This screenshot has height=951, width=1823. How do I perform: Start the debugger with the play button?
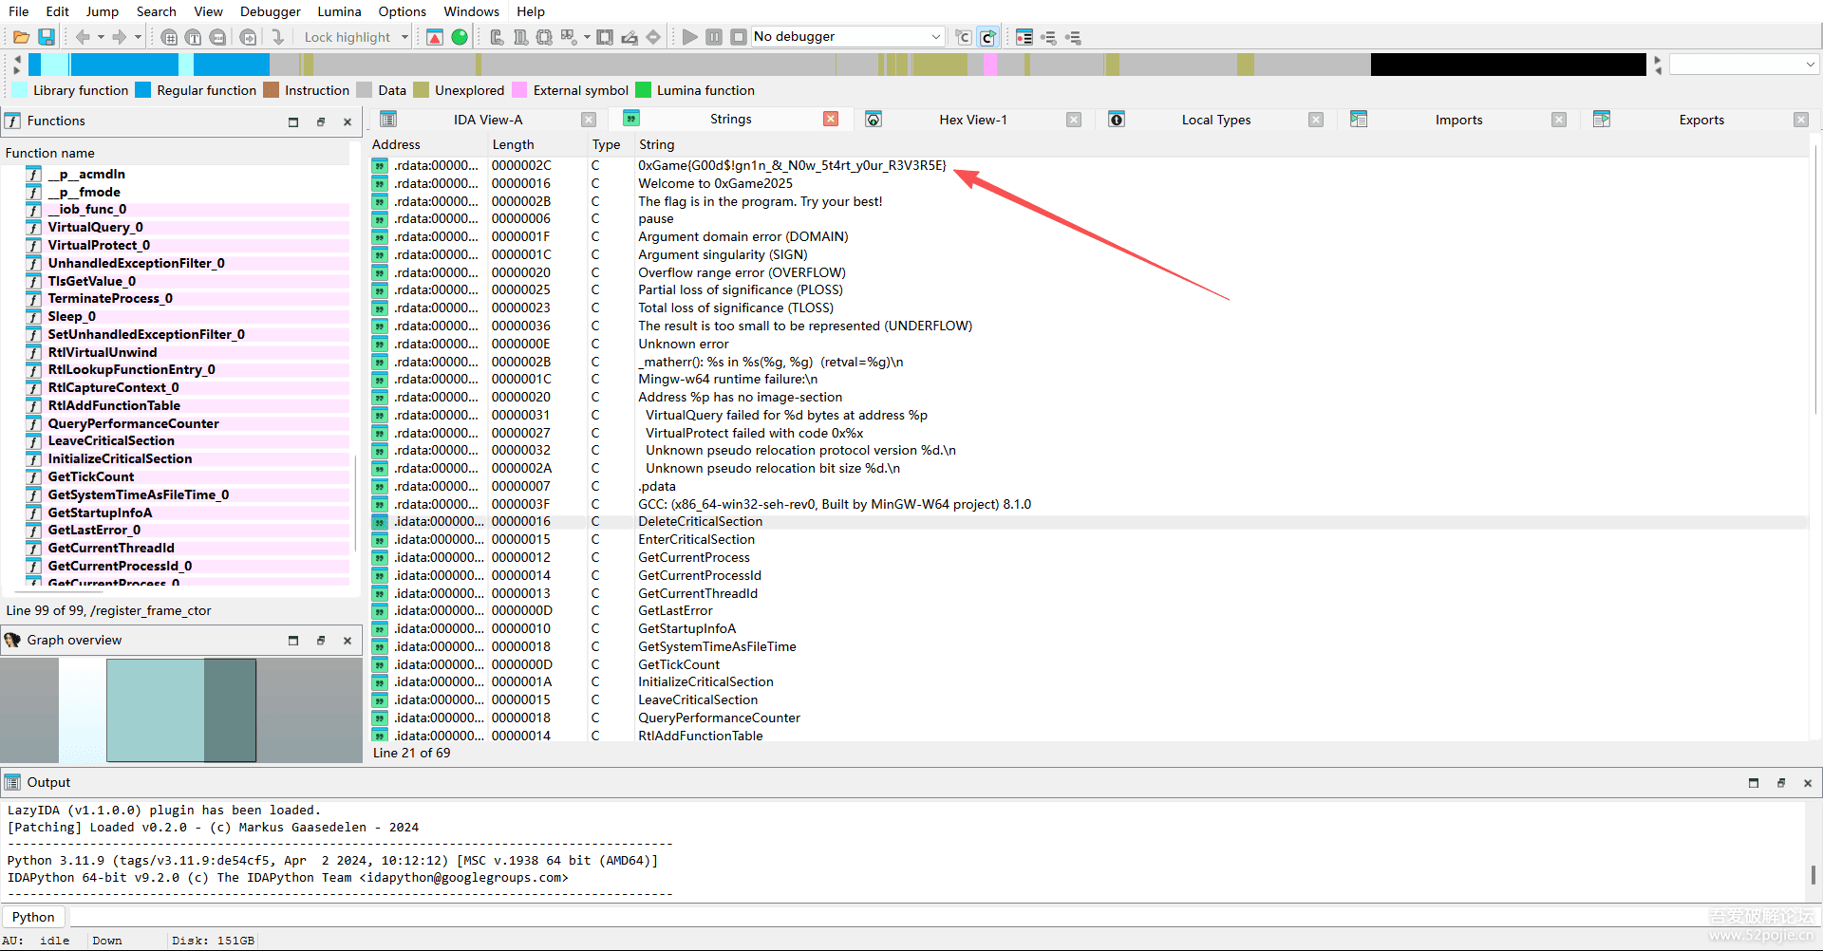689,37
